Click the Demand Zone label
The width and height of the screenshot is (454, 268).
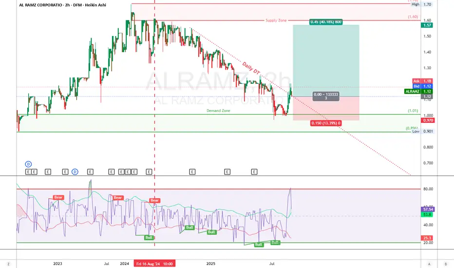[218, 111]
